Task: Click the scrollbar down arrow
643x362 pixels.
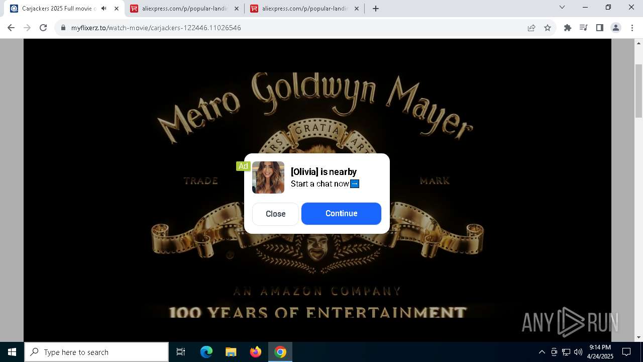Action: point(638,337)
